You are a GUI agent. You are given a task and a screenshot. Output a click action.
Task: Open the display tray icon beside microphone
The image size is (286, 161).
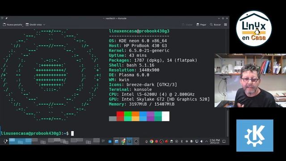197,141
